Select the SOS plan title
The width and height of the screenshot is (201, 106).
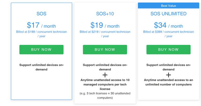pyautogui.click(x=41, y=14)
